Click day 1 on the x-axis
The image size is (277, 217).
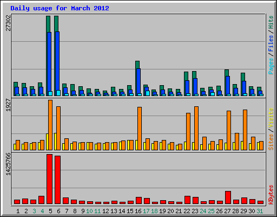click(x=18, y=211)
